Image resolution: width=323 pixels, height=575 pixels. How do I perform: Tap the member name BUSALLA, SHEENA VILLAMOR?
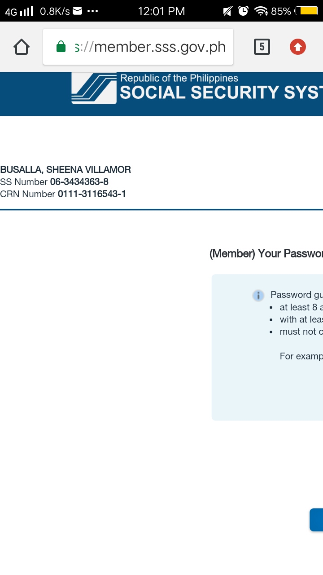65,170
